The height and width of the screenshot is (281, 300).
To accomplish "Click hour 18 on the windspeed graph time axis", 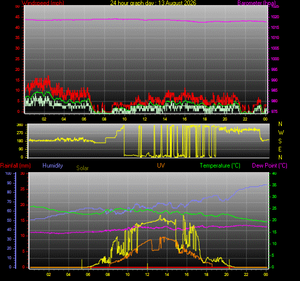I will pos(205,119).
